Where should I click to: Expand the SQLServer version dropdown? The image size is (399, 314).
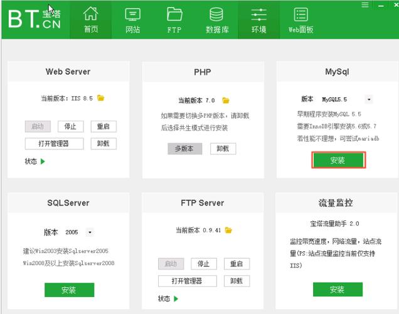click(90, 232)
